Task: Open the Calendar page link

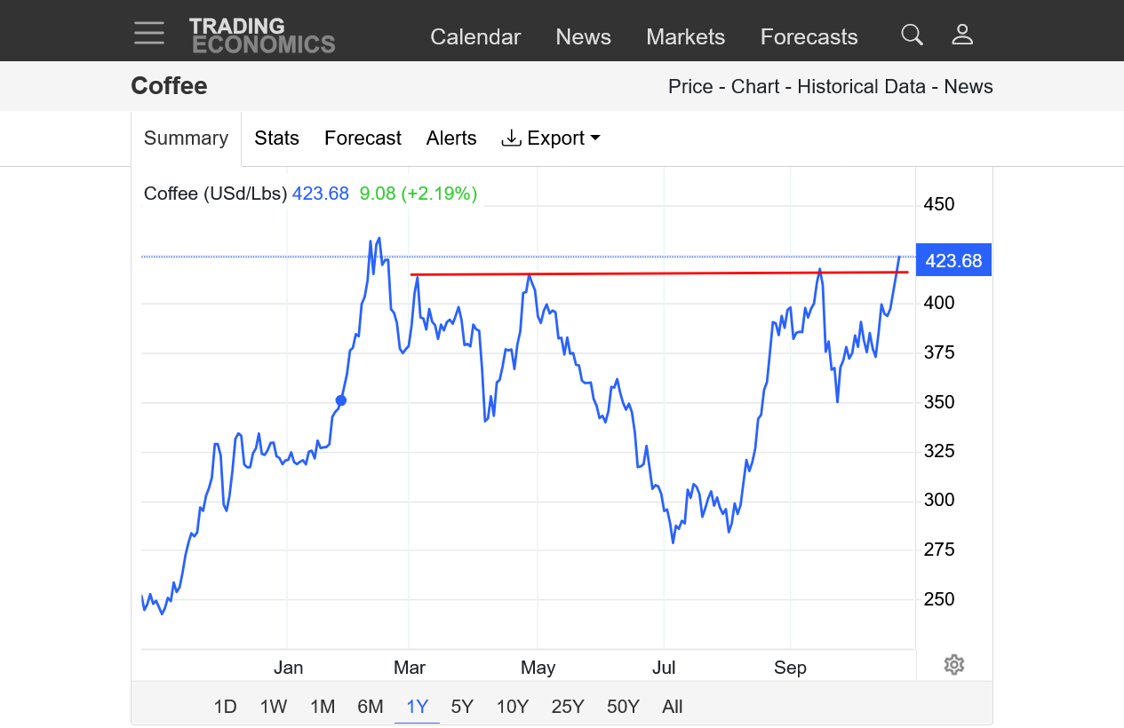Action: pyautogui.click(x=475, y=37)
